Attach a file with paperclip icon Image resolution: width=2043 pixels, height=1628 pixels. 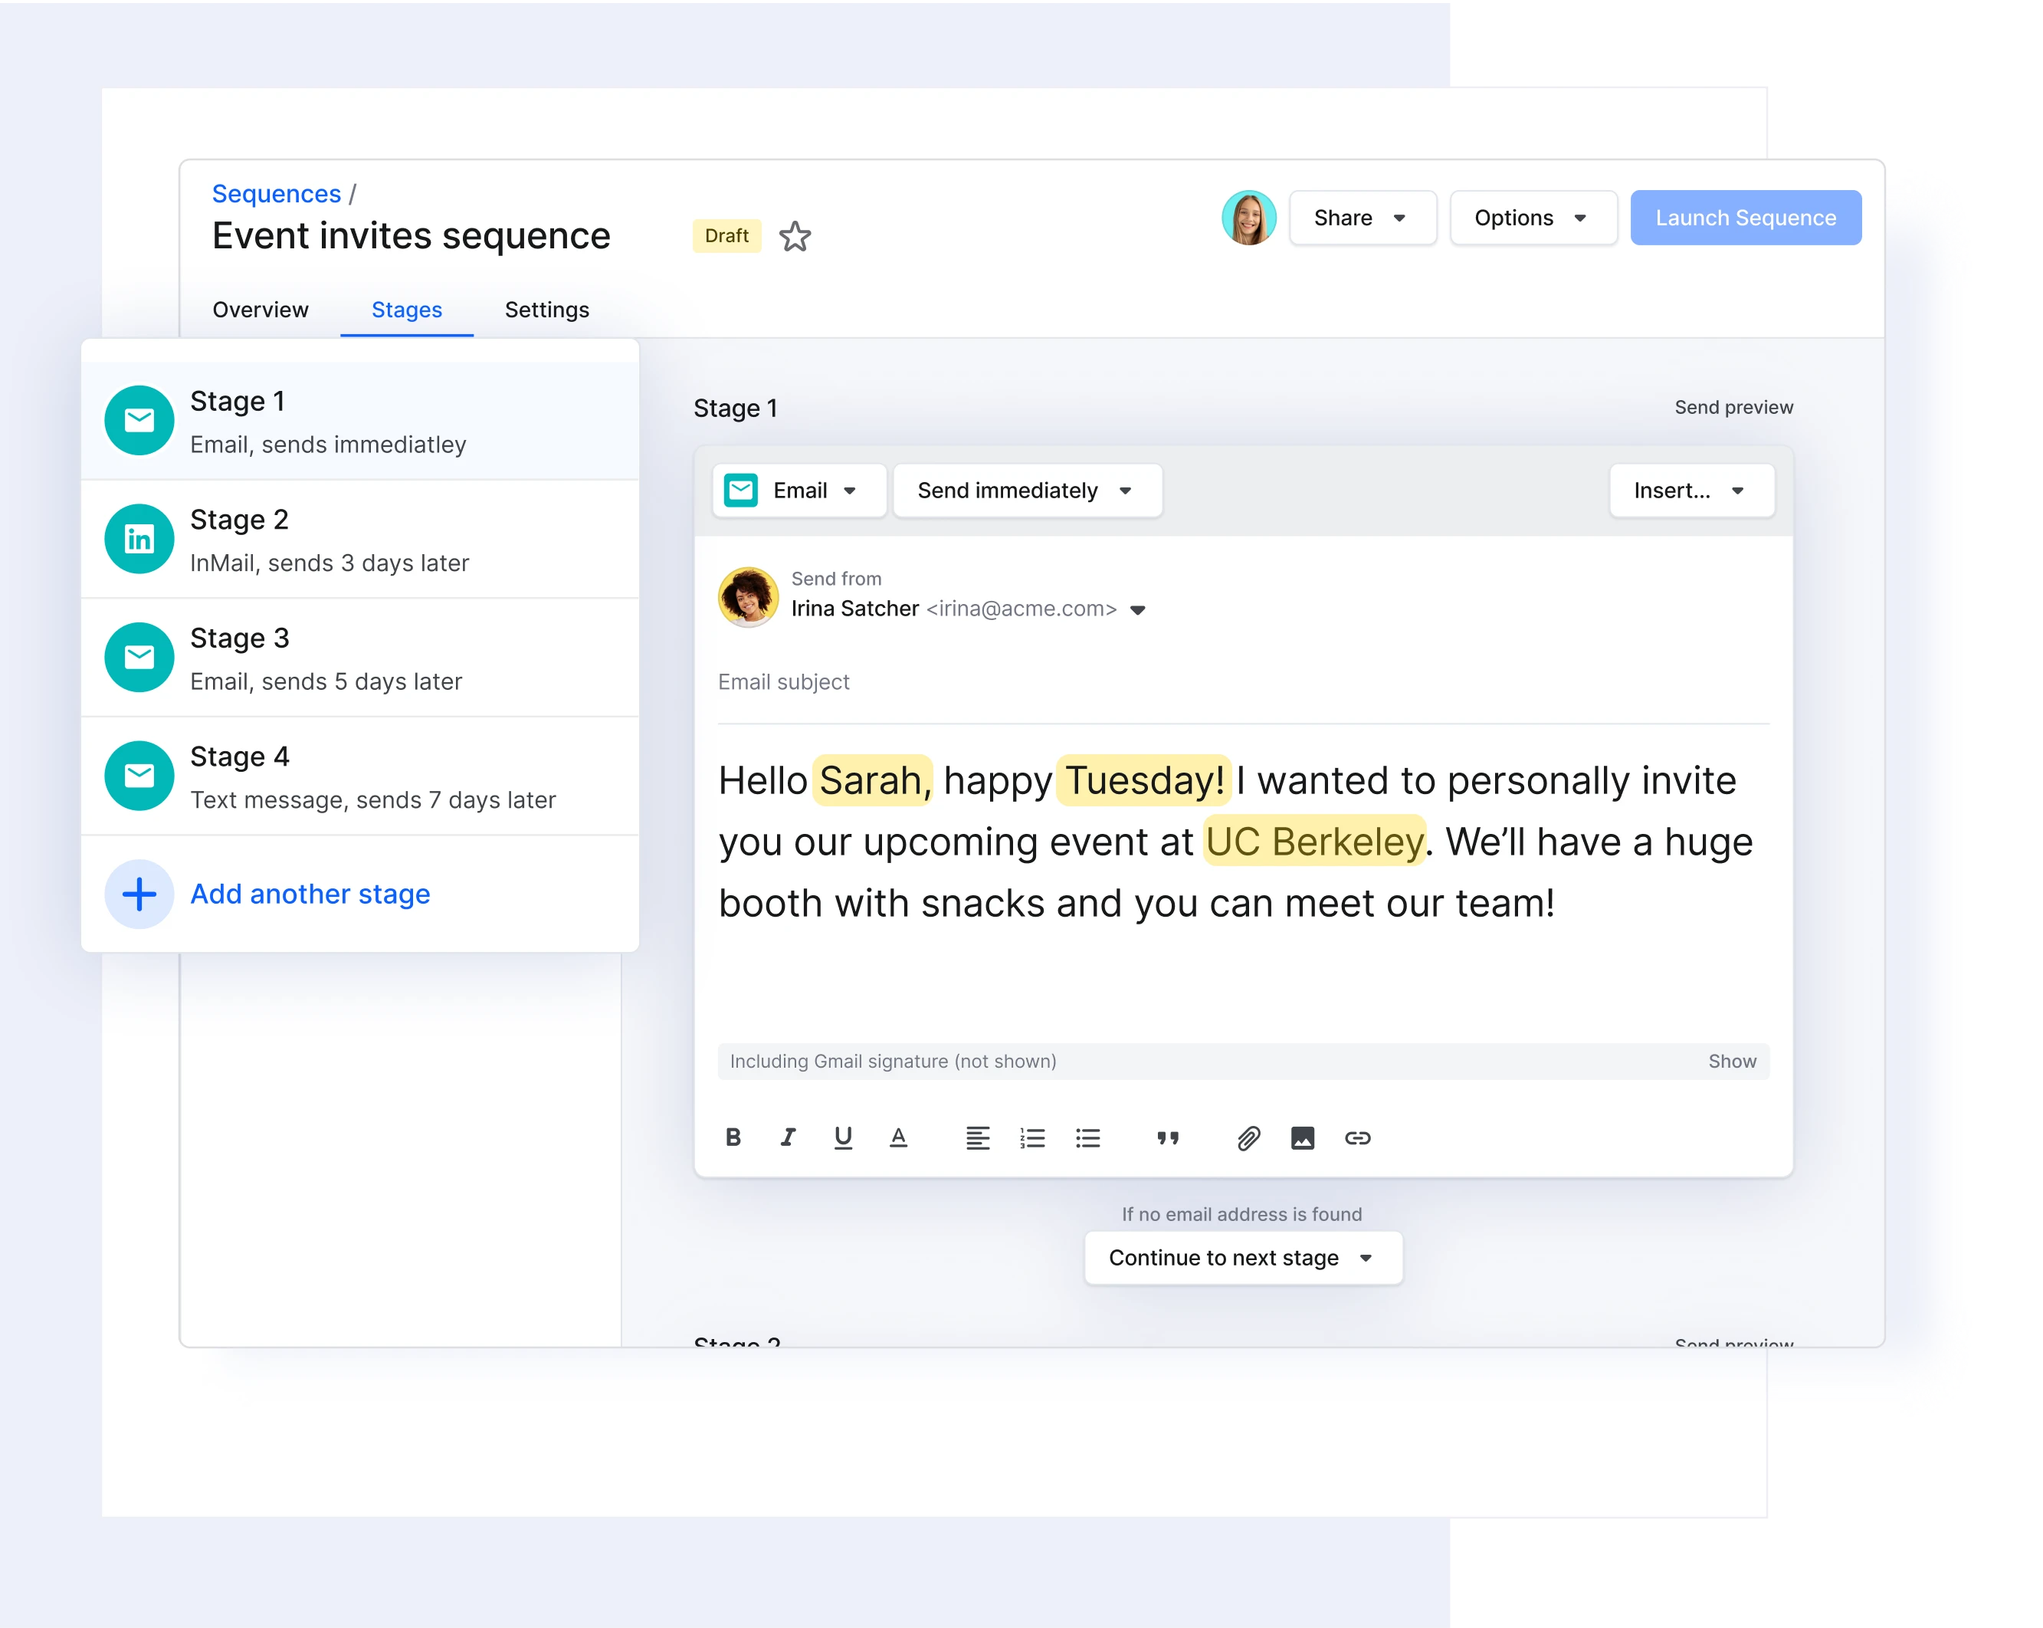(x=1248, y=1137)
